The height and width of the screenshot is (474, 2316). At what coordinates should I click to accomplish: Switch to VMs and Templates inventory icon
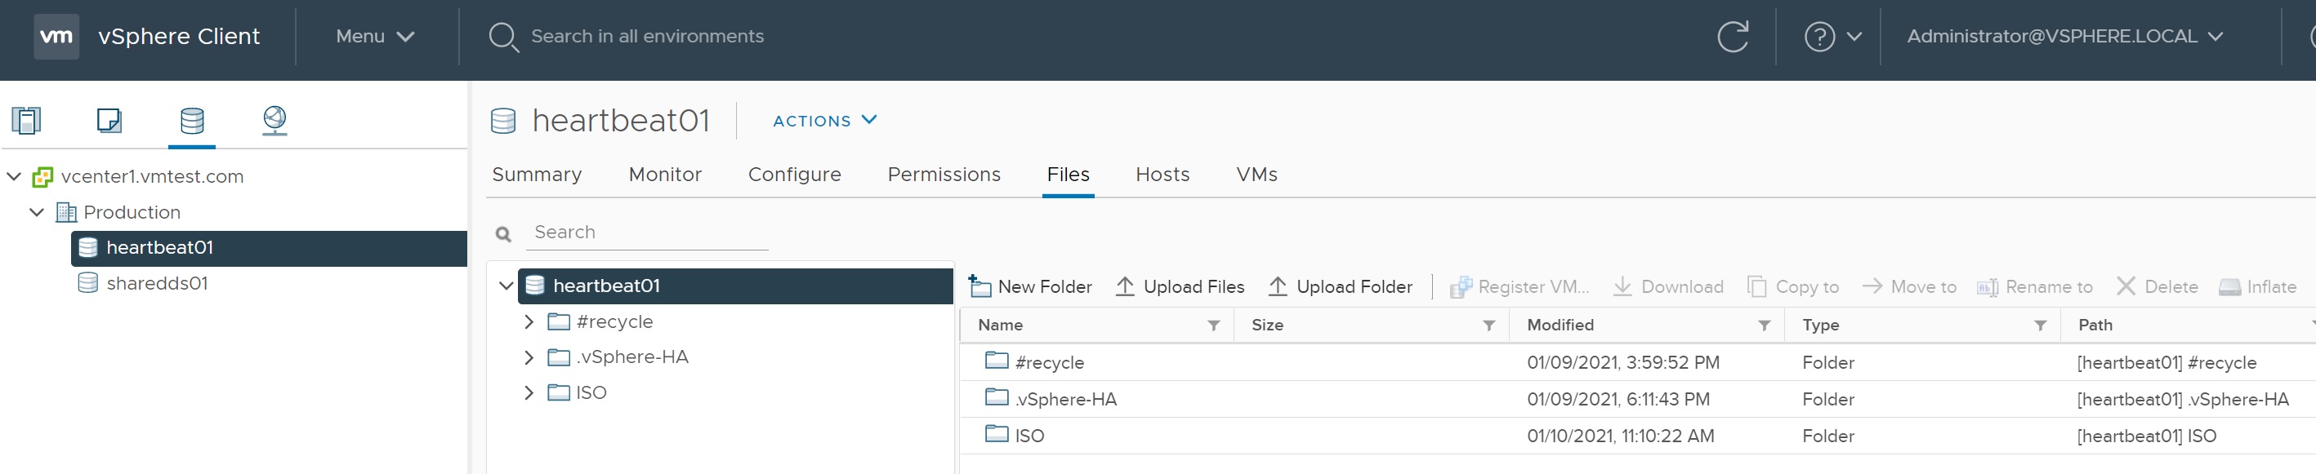click(109, 119)
